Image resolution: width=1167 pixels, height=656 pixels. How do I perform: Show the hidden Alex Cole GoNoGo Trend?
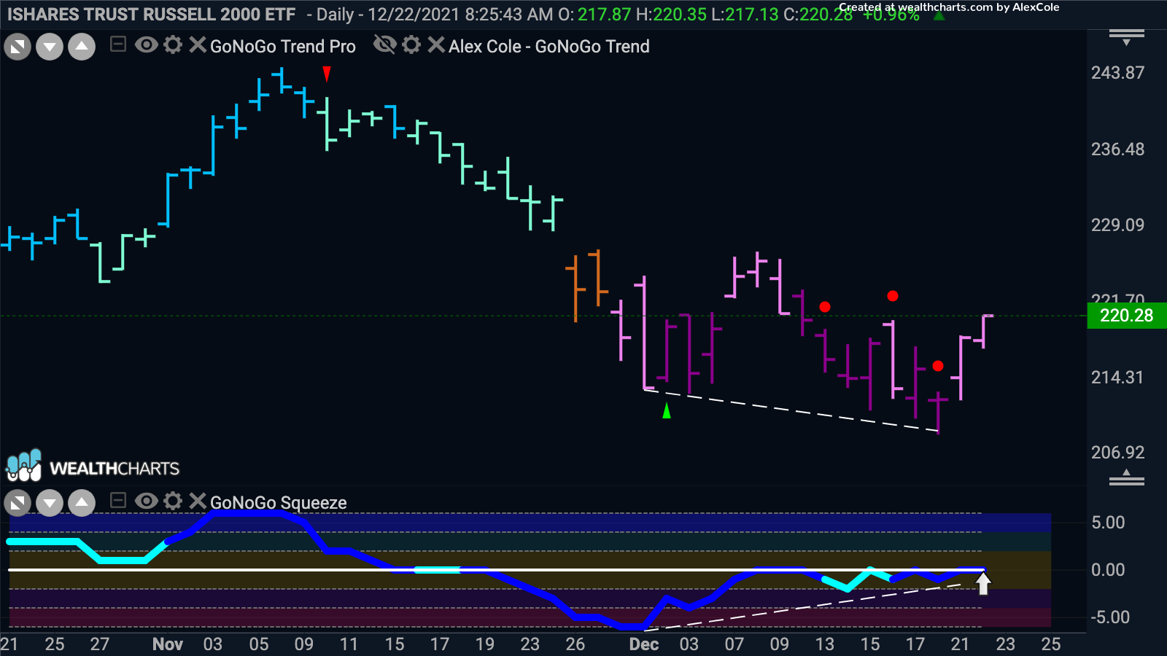[385, 45]
